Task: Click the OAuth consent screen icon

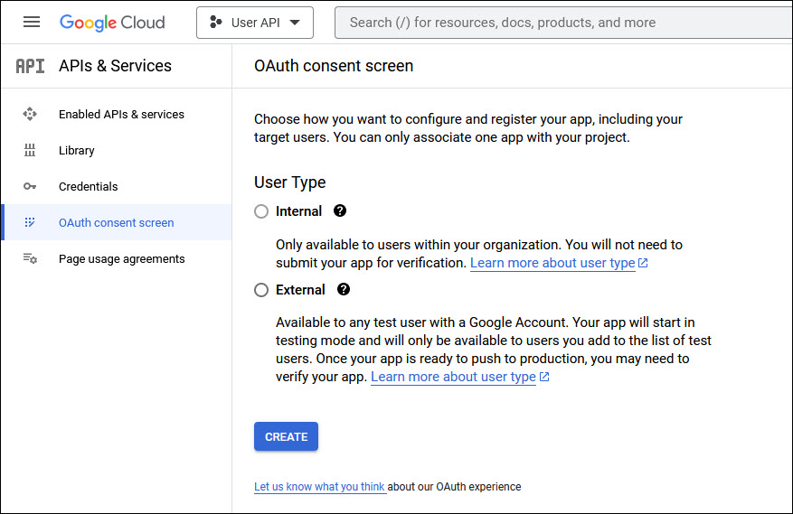Action: [x=30, y=222]
